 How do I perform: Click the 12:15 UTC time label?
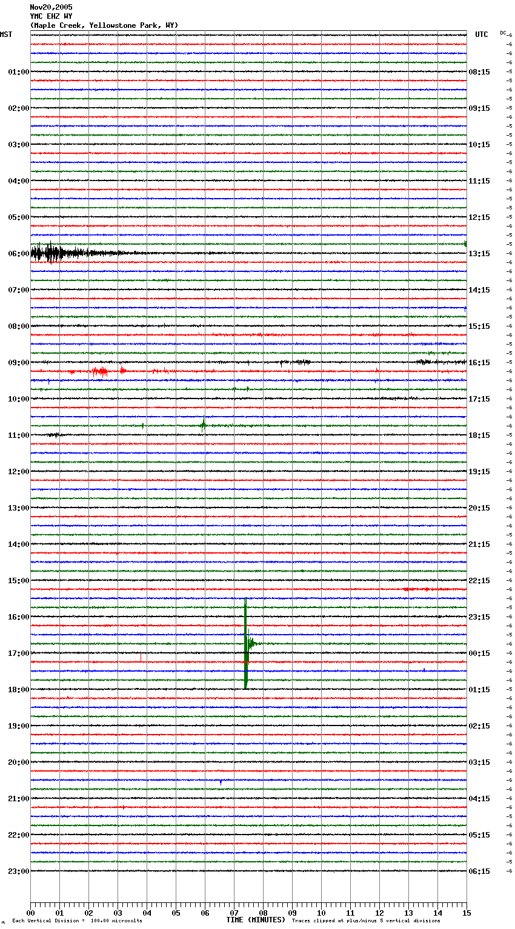(479, 217)
